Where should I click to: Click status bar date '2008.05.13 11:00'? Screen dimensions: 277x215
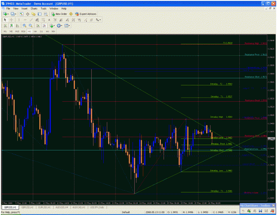click(155, 212)
